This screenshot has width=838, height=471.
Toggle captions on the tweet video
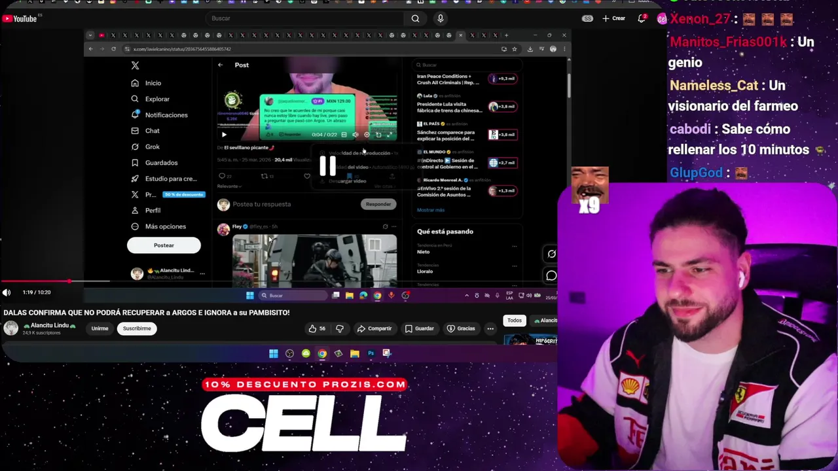coord(344,135)
